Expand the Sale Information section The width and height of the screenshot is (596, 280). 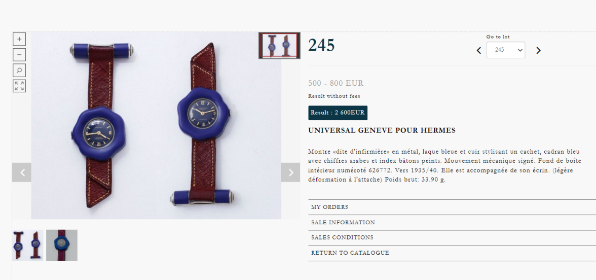452,223
